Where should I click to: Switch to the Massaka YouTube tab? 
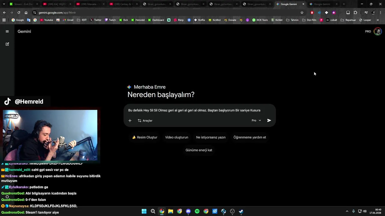90,4
